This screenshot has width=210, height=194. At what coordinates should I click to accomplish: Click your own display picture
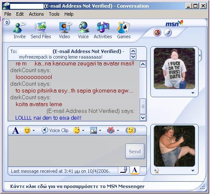tap(174, 146)
